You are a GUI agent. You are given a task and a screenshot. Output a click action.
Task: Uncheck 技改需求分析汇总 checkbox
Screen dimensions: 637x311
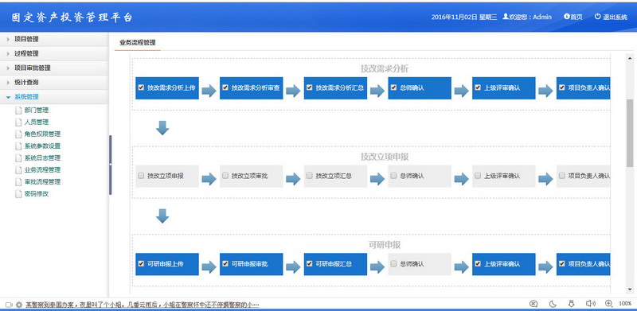[309, 87]
